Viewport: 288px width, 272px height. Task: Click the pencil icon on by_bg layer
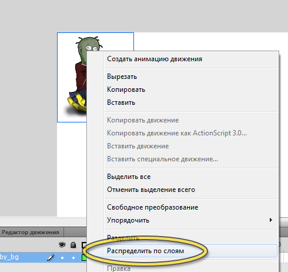point(51,257)
